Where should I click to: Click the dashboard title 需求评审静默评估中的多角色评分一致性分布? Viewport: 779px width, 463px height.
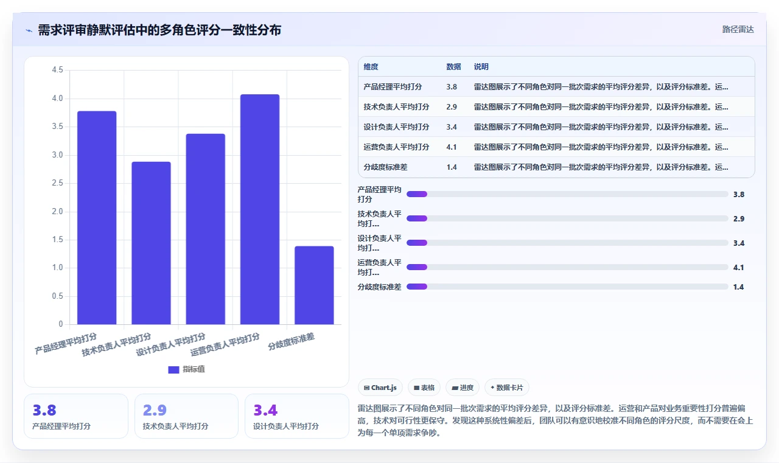coord(159,30)
